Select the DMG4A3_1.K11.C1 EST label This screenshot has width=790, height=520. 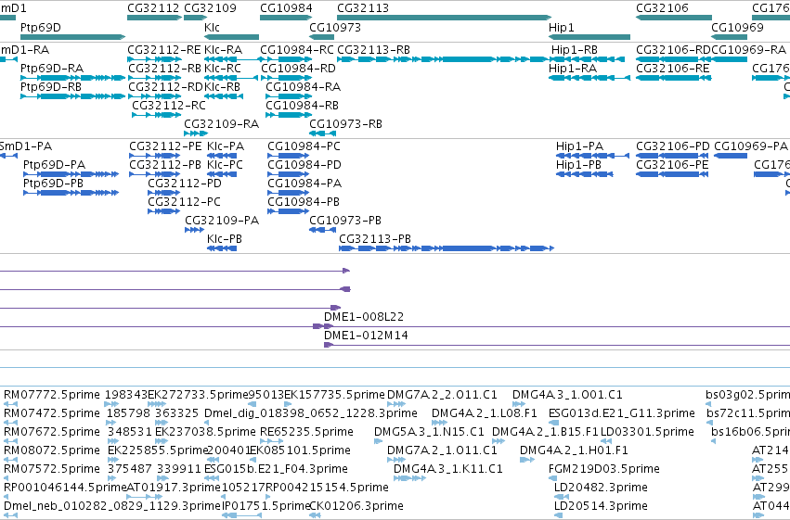pos(447,469)
